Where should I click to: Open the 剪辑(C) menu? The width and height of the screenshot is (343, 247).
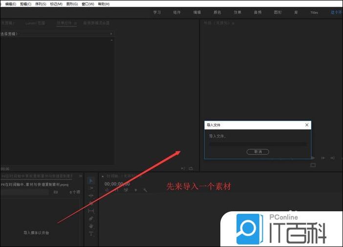click(x=25, y=4)
